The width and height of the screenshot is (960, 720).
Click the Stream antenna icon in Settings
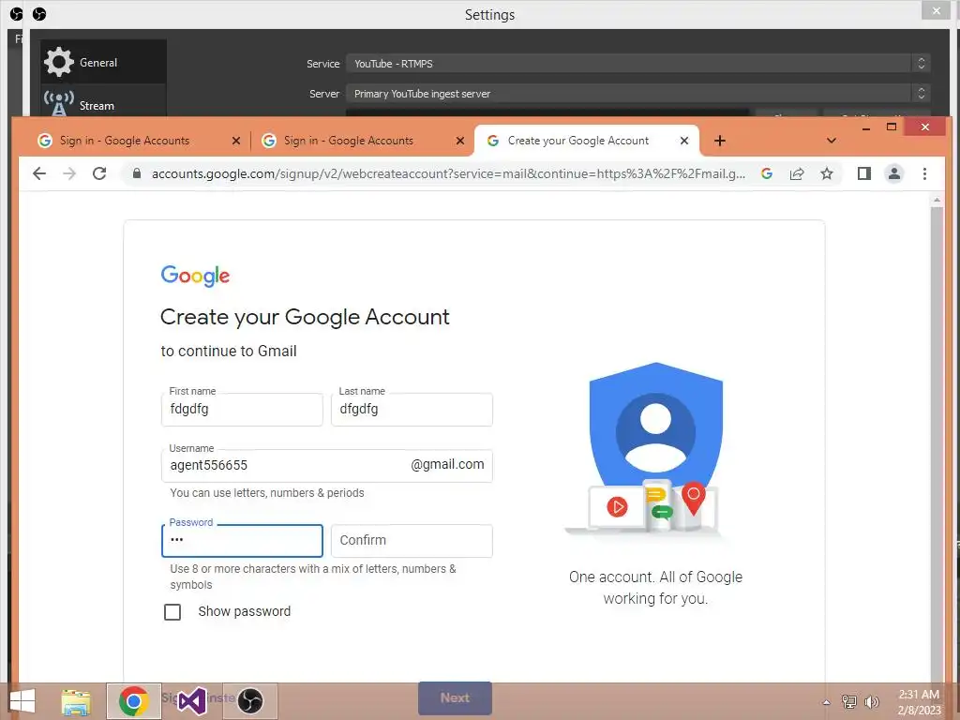[x=59, y=103]
